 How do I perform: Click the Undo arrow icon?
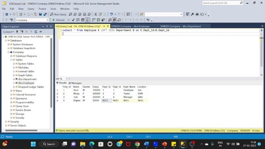pyautogui.click(x=111, y=14)
